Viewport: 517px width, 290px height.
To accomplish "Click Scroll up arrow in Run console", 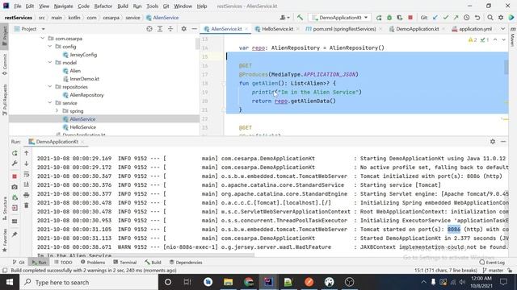I will click(27, 153).
